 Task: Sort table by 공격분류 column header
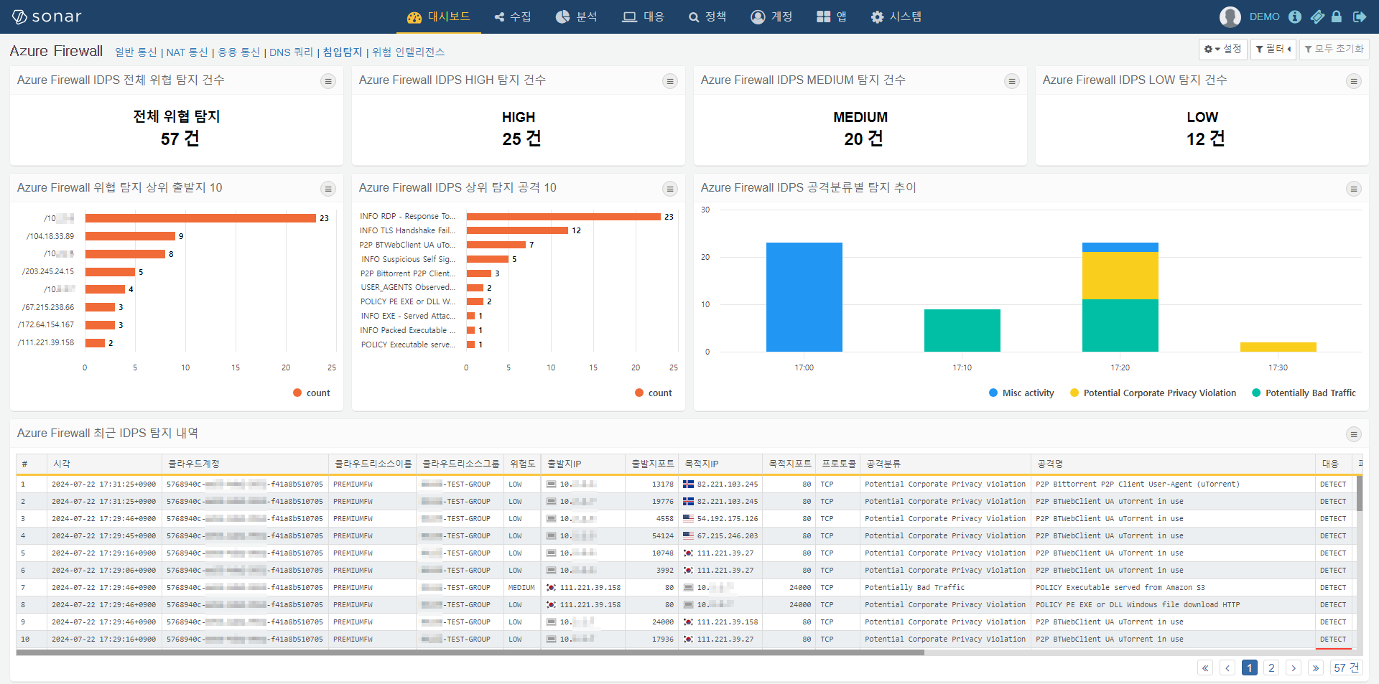945,464
